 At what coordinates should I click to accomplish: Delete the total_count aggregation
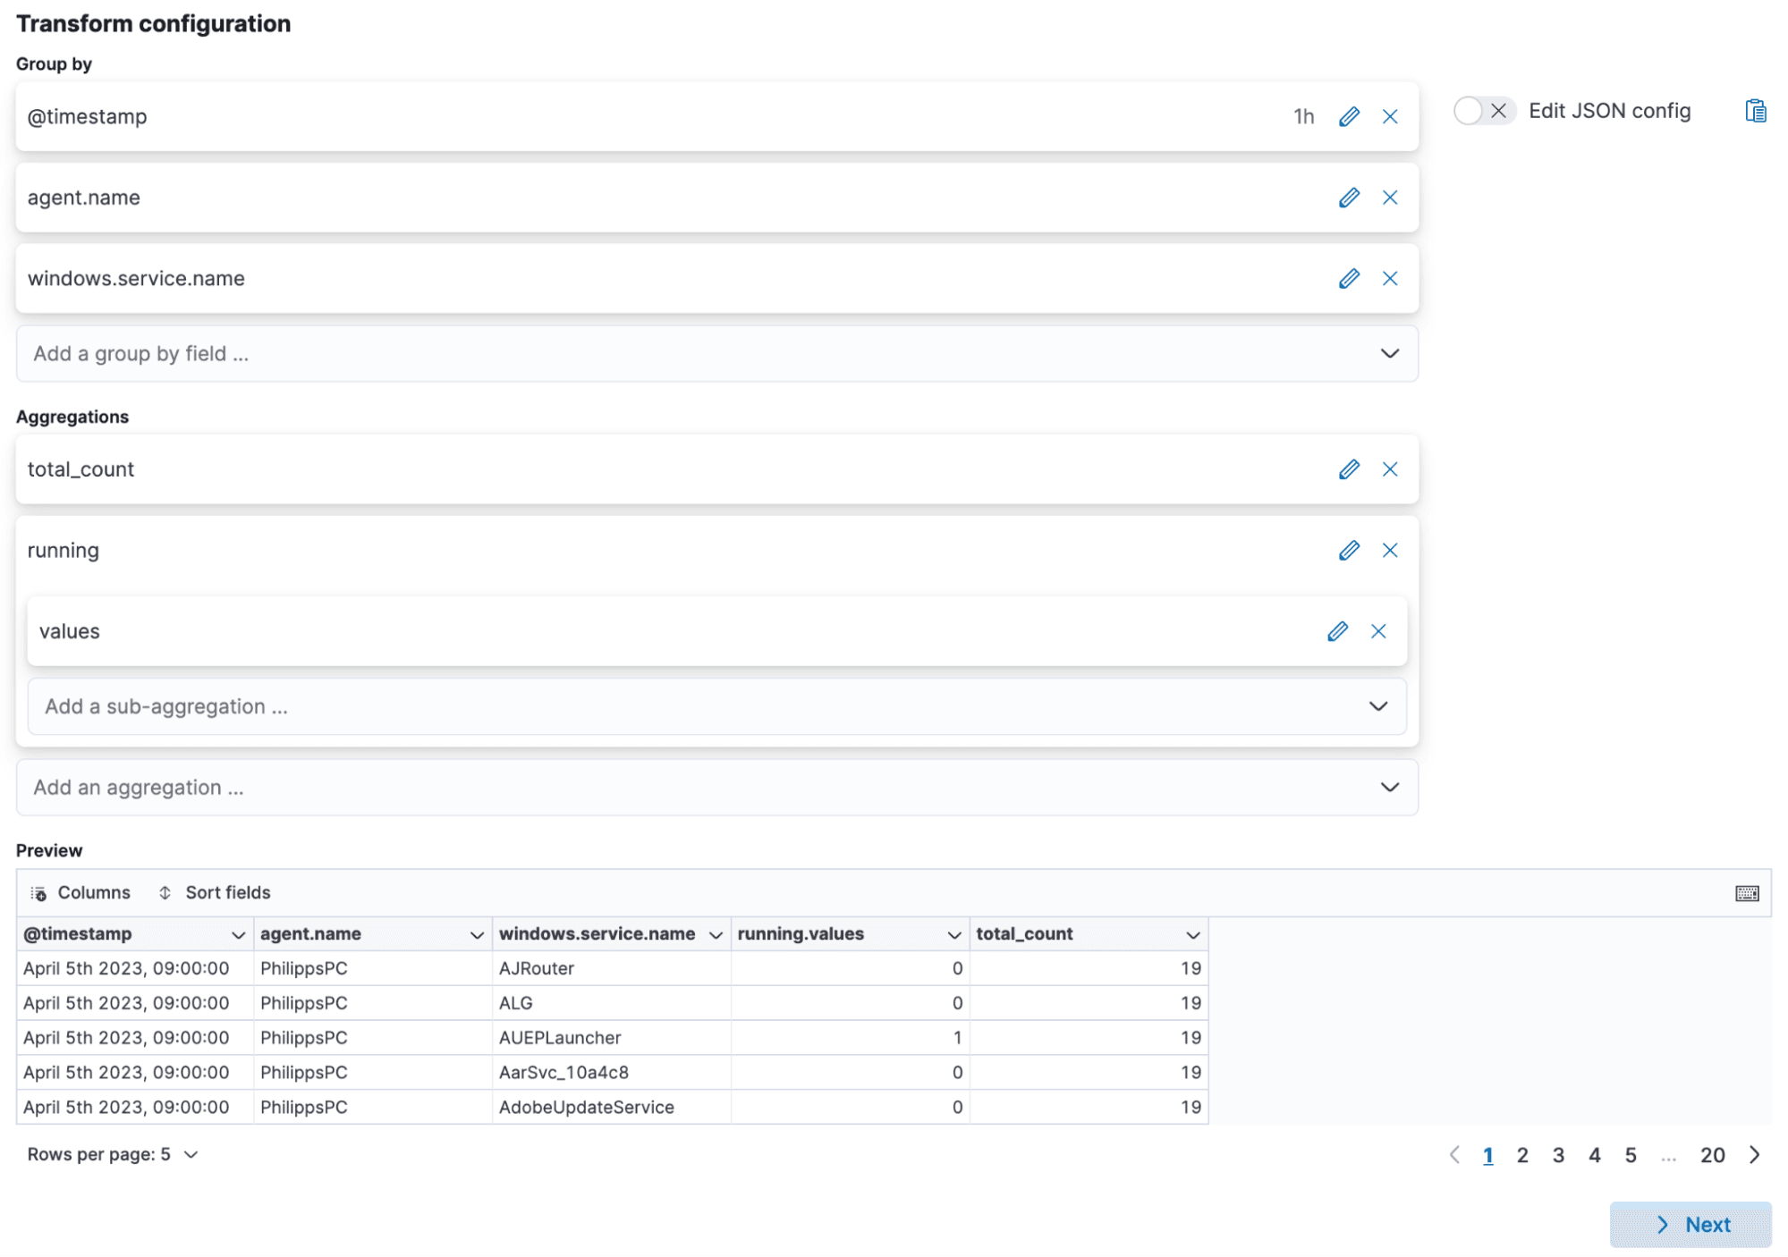click(1389, 469)
